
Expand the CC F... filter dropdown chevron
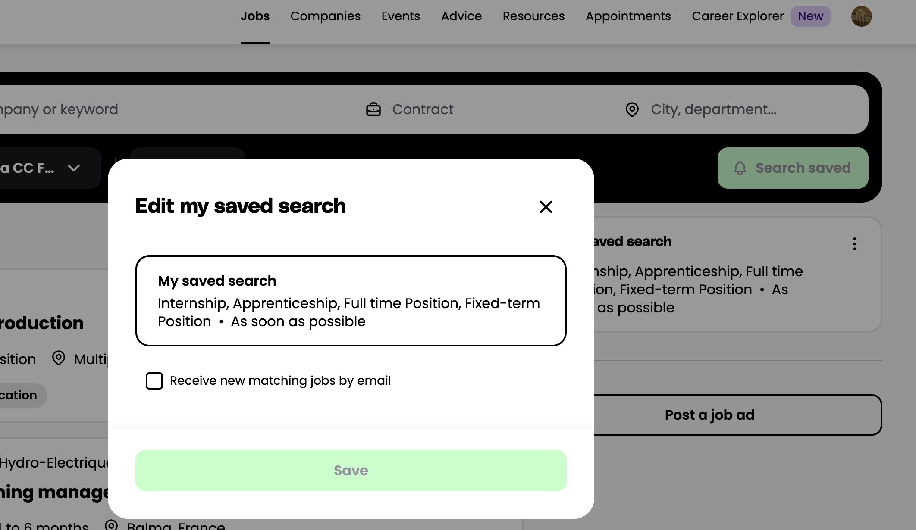tap(74, 168)
